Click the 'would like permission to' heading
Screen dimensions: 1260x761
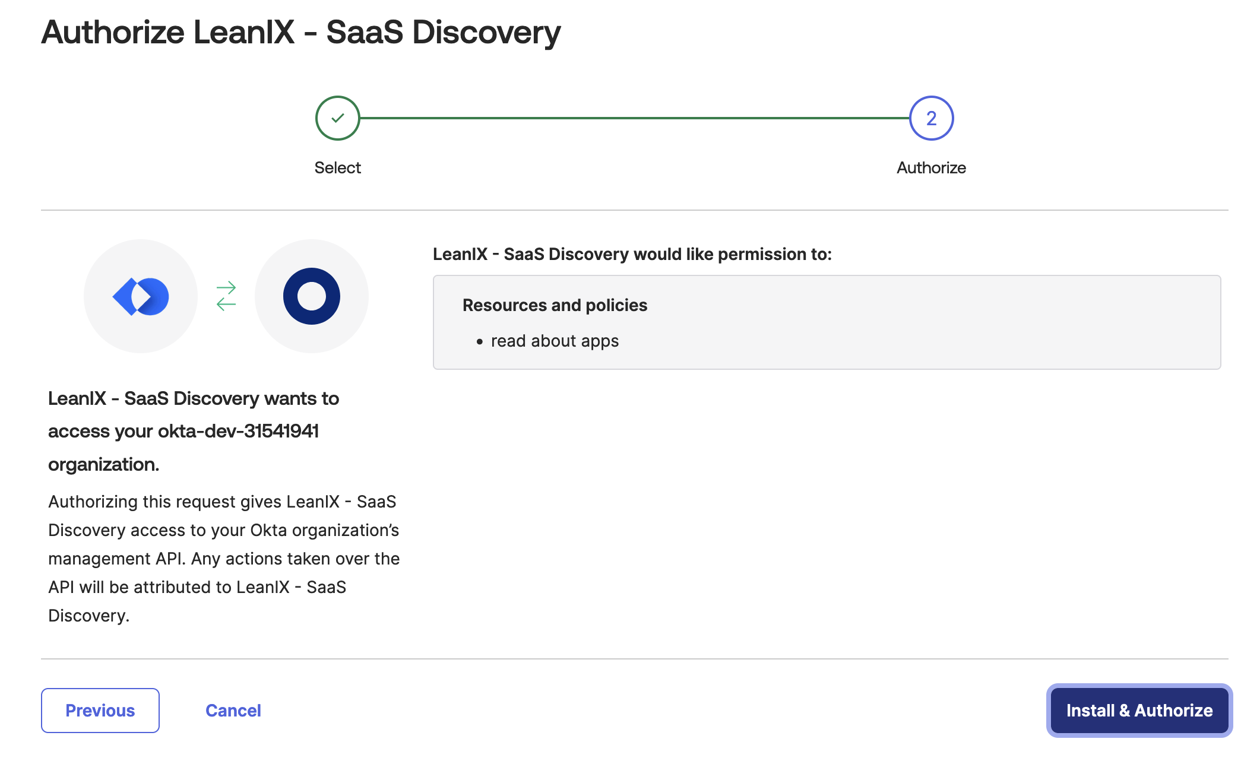[x=632, y=254]
